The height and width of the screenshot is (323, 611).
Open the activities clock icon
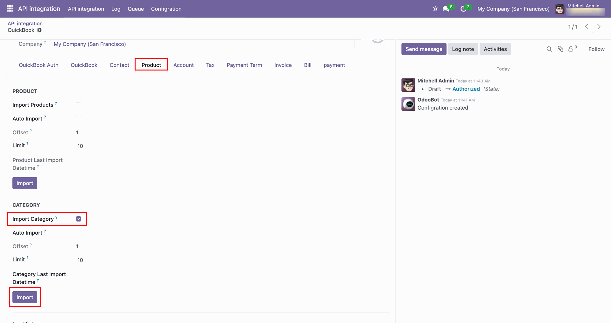pyautogui.click(x=463, y=9)
